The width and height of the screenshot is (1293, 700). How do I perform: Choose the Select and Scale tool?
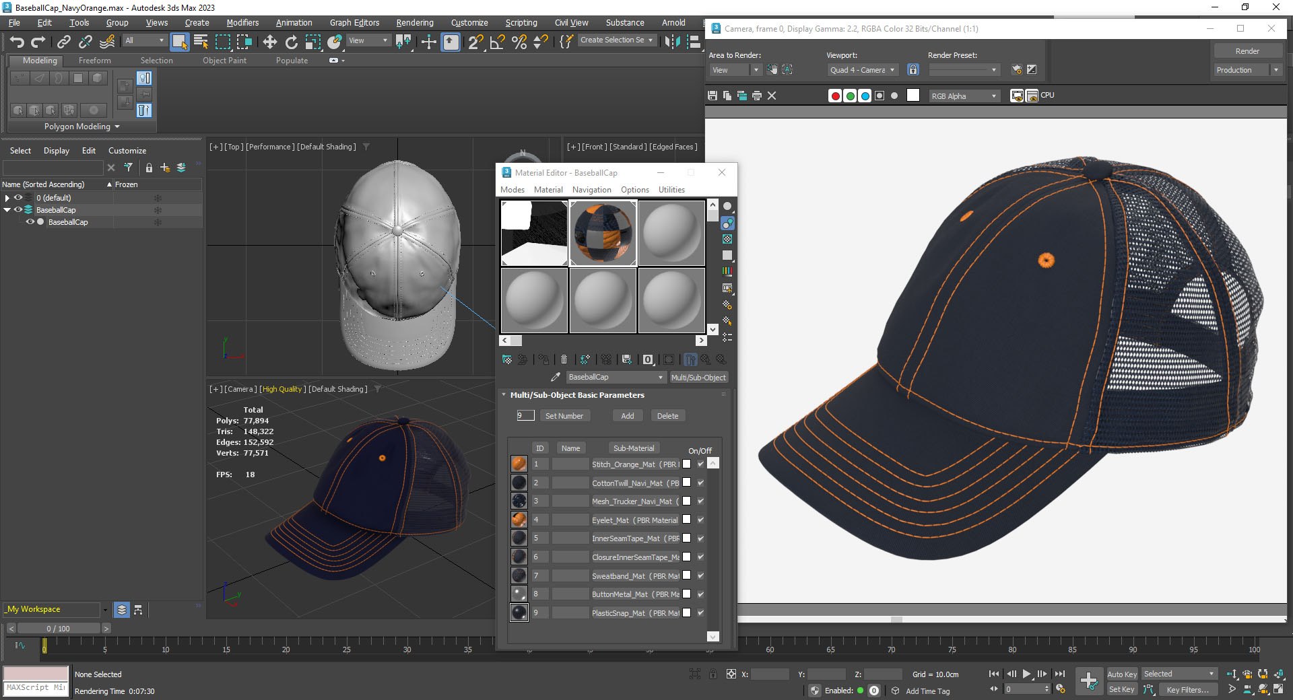(x=312, y=42)
